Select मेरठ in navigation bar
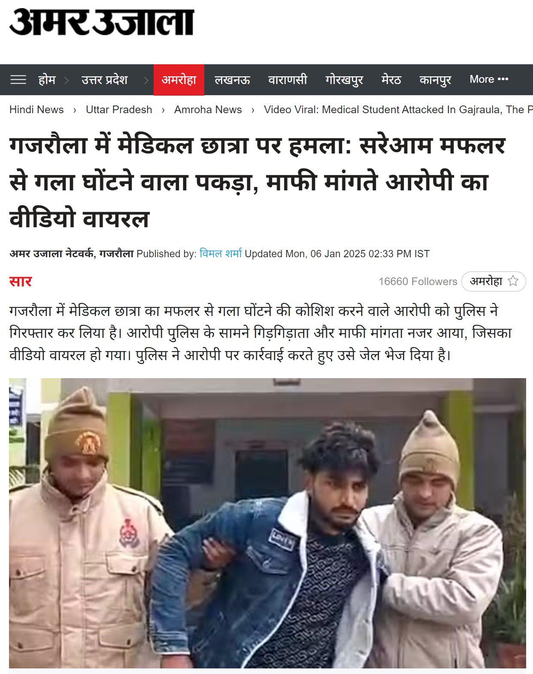 point(391,80)
